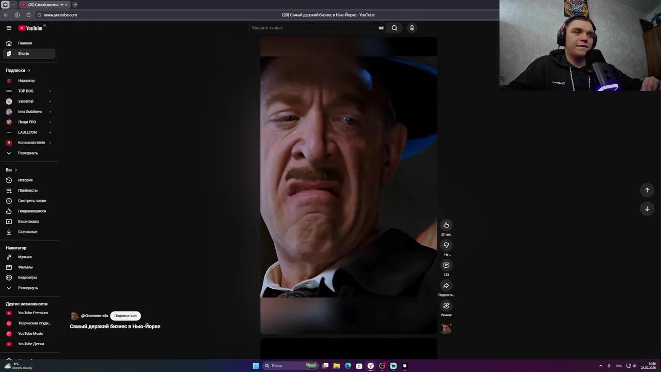Open the Inna Sudakova channel subscription

point(29,112)
